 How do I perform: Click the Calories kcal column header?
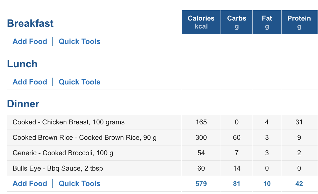(201, 22)
